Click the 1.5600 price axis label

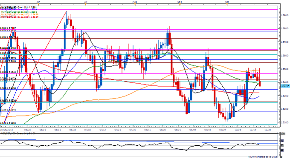(284, 56)
